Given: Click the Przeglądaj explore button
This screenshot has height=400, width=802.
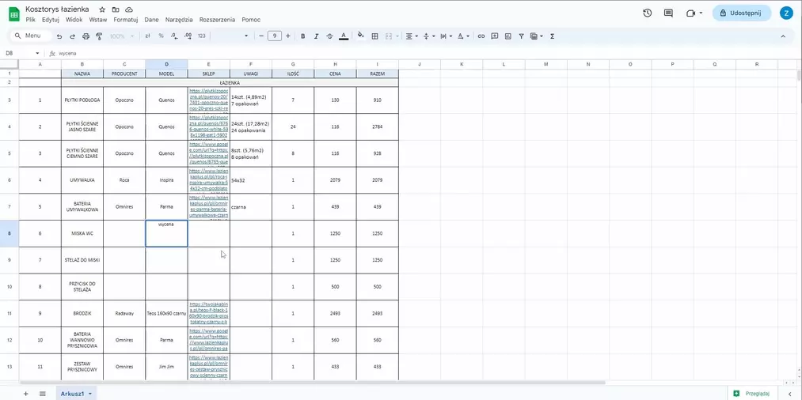Looking at the screenshot, I should 751,394.
